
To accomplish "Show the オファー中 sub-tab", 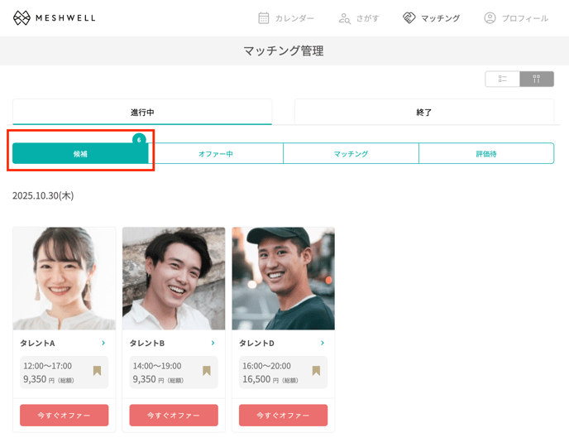I will click(x=216, y=154).
